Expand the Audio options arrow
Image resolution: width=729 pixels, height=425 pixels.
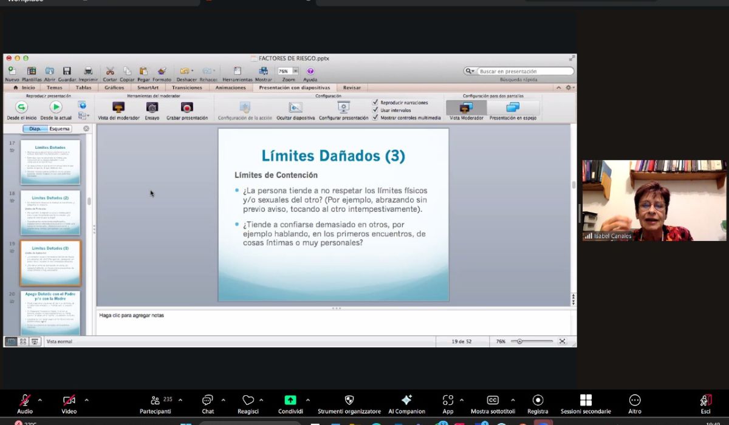pos(40,400)
